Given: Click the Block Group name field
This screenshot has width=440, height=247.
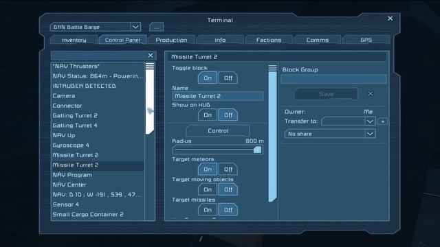Looking at the screenshot, I should coord(333,79).
